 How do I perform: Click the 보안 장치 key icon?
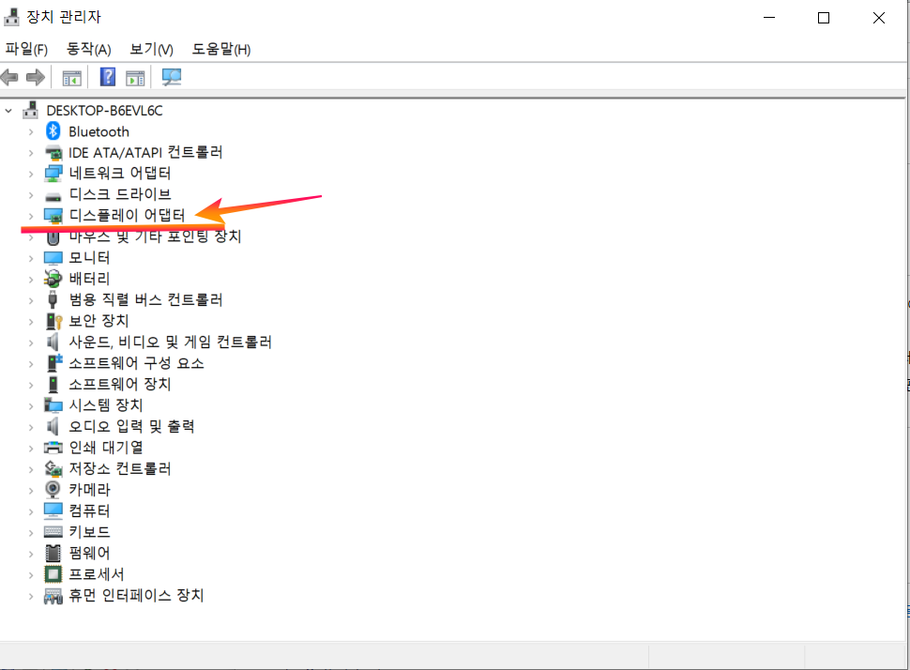pyautogui.click(x=54, y=321)
